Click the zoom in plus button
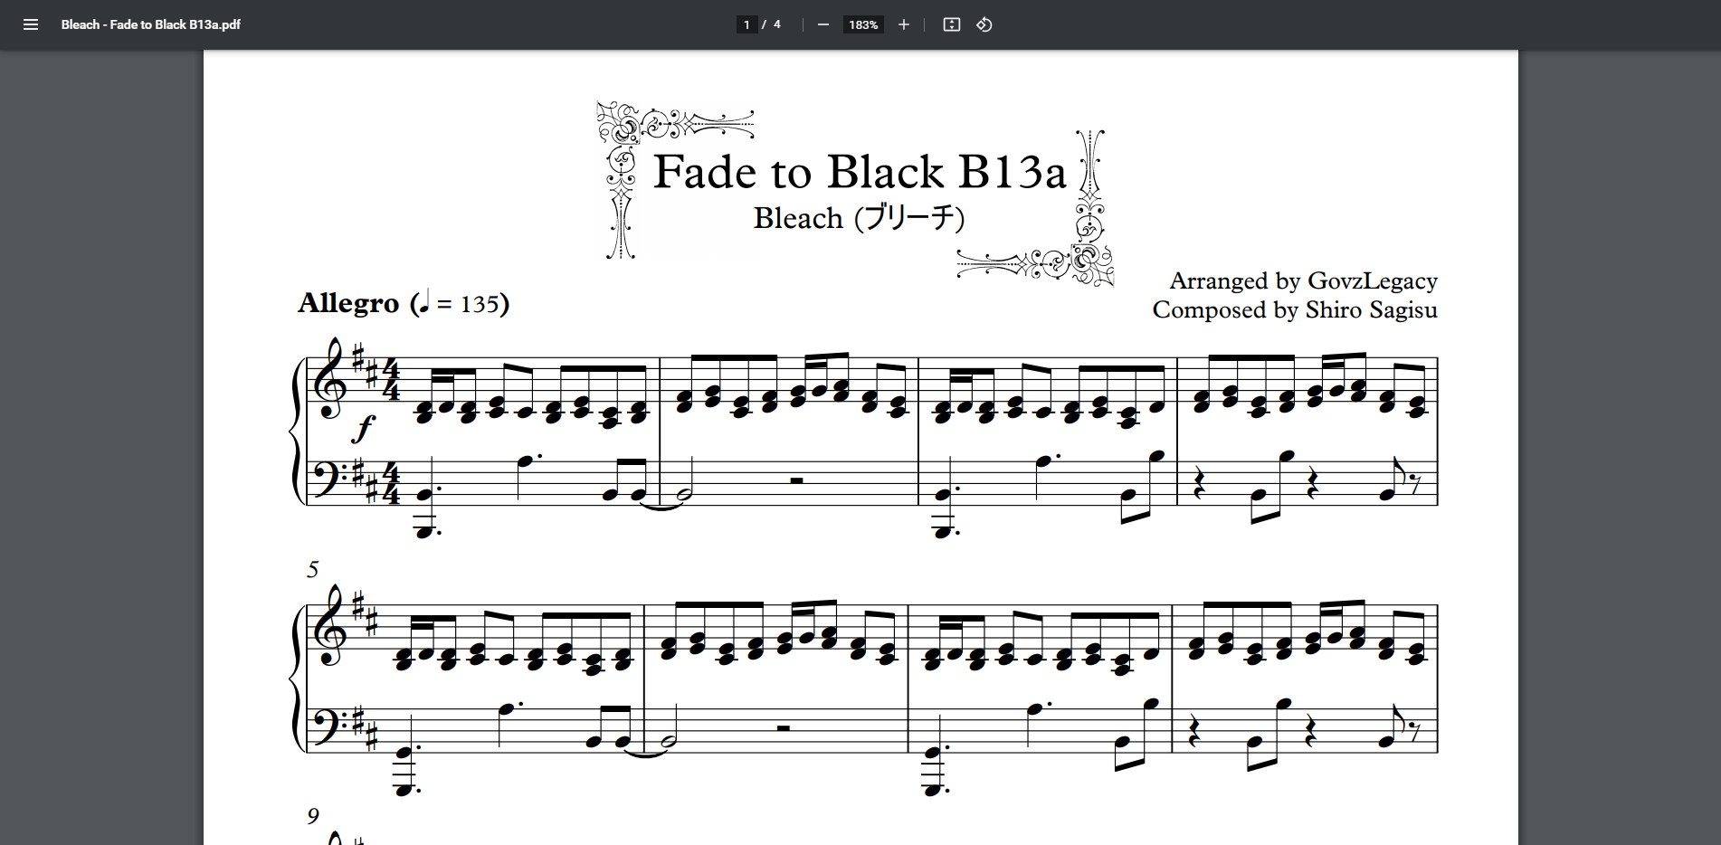The height and width of the screenshot is (845, 1721). (x=903, y=24)
